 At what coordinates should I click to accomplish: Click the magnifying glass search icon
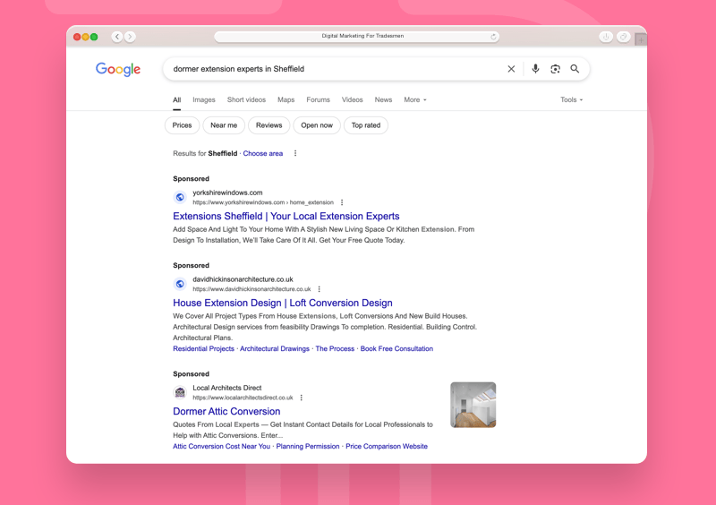click(x=575, y=69)
